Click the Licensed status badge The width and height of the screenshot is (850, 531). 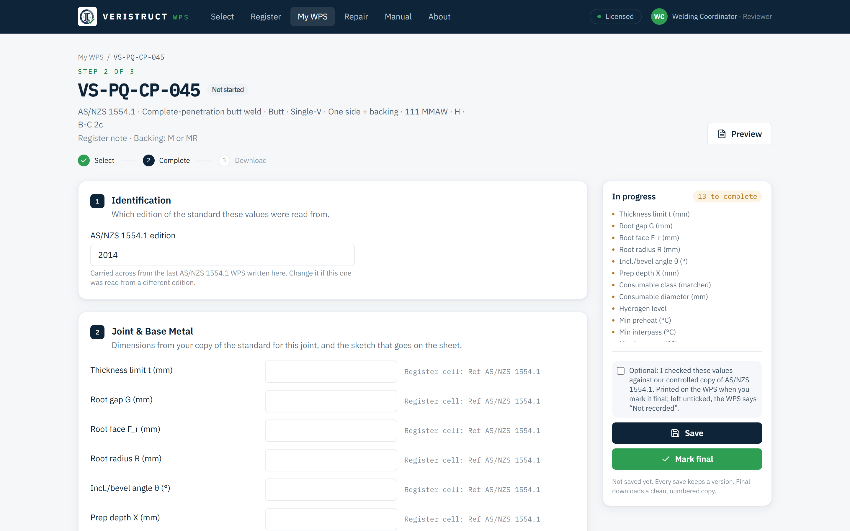(x=615, y=17)
